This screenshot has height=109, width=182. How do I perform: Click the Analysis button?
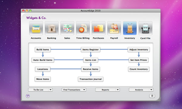click(139, 90)
